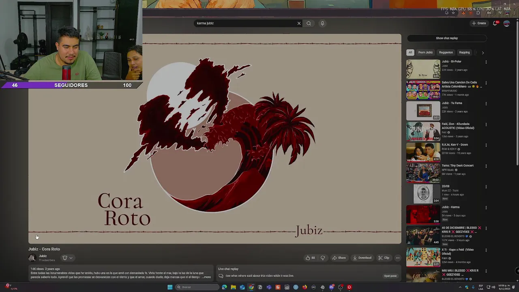
Task: Open X Ti - Kapo x Feid title
Action: pos(457,252)
